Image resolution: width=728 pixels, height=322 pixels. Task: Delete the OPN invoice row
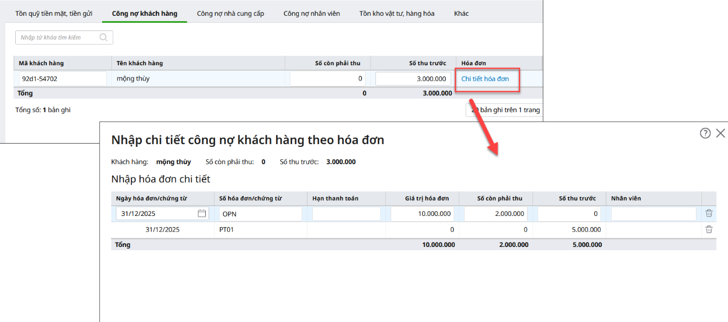tap(708, 214)
